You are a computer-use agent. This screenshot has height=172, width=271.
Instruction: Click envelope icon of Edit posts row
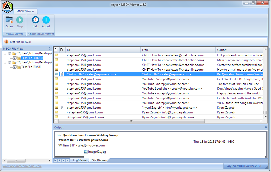57,55
